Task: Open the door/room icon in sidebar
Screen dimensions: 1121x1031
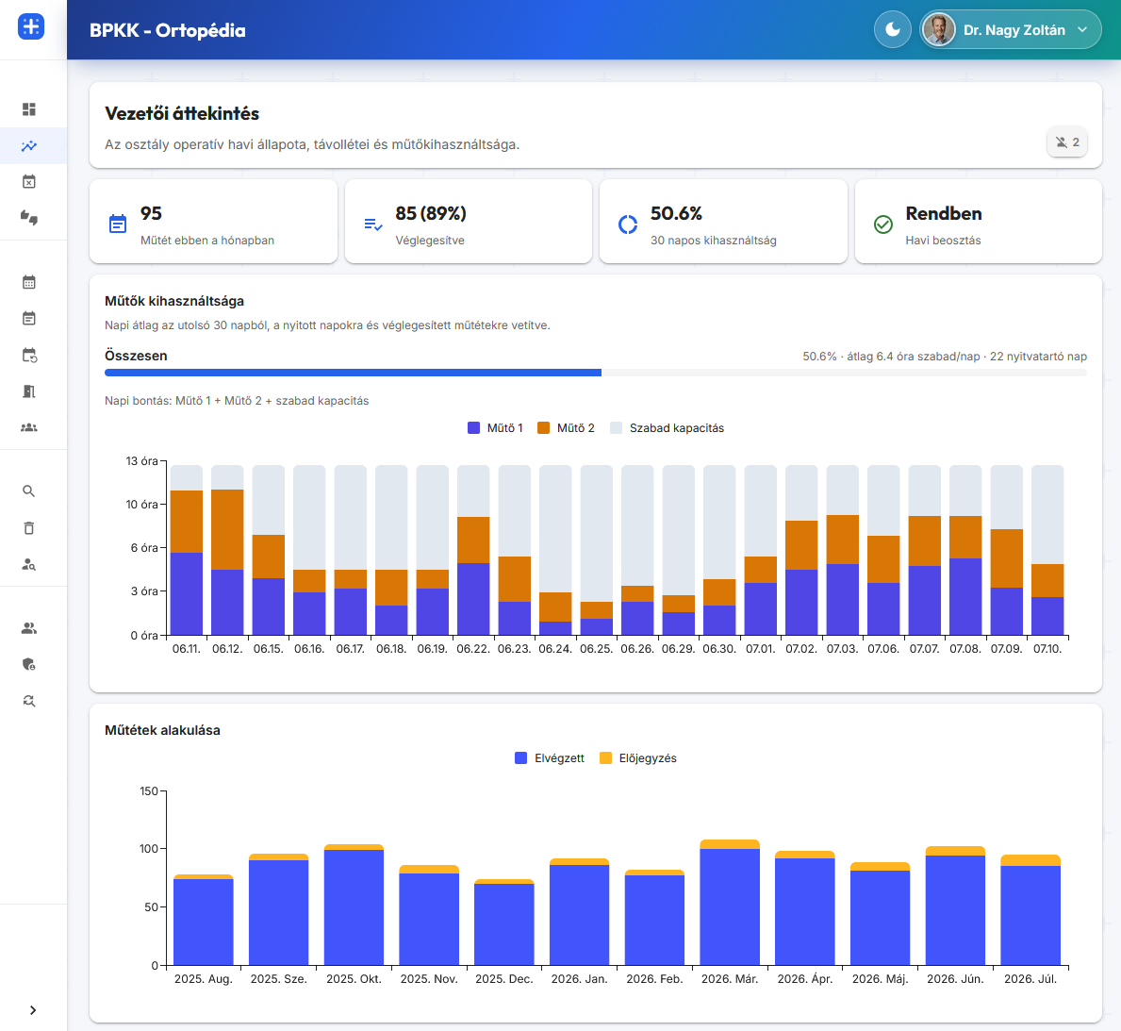Action: point(28,391)
